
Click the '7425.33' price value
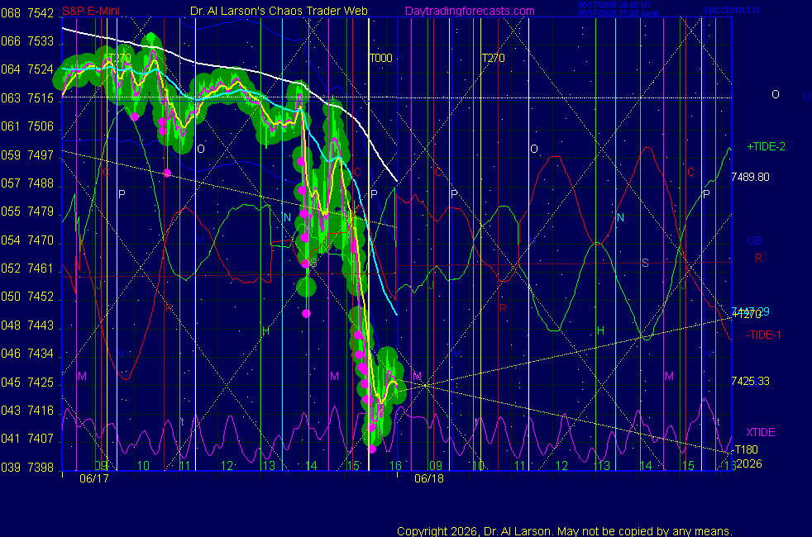coord(750,382)
